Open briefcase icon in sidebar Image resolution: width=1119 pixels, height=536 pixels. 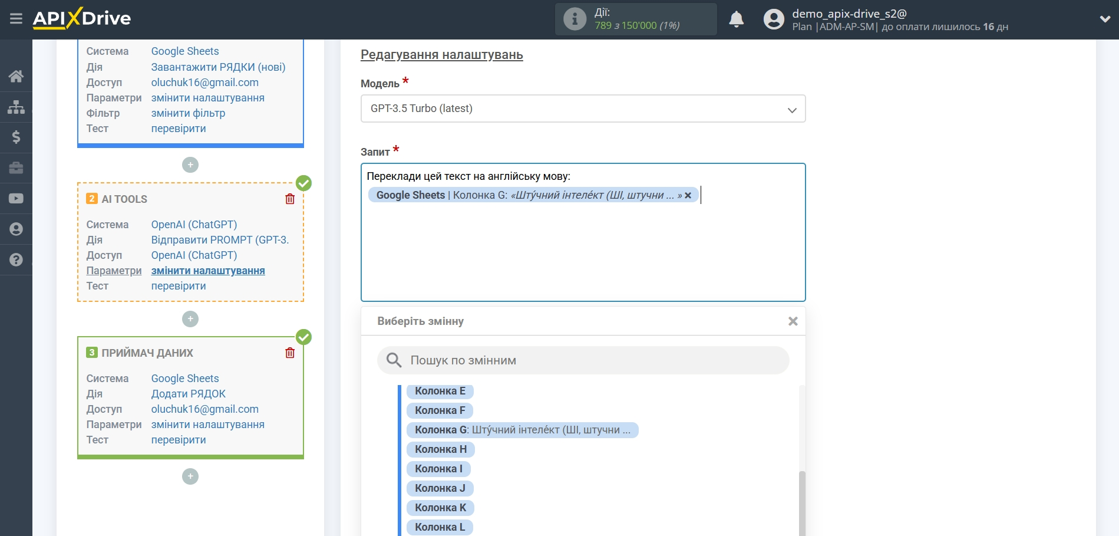16,168
